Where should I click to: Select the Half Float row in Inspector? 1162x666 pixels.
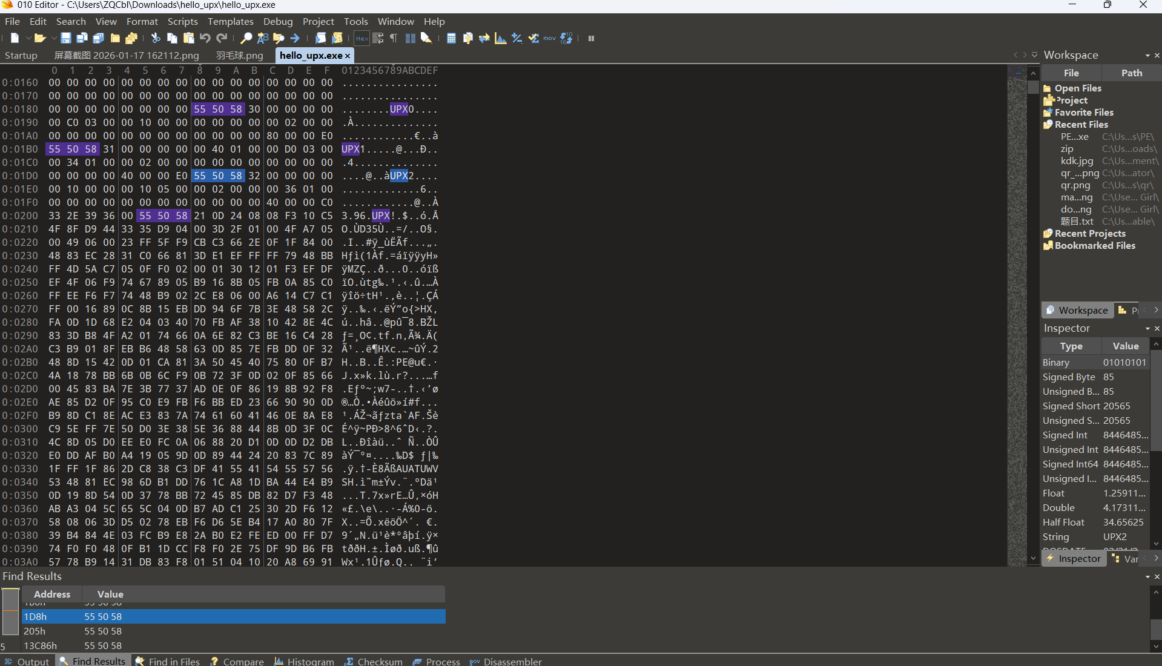point(1095,522)
